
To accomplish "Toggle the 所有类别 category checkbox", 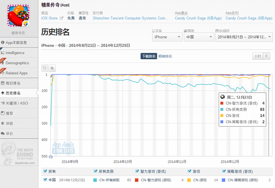I will point(95,171).
